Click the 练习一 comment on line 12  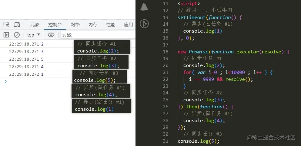click(205, 10)
